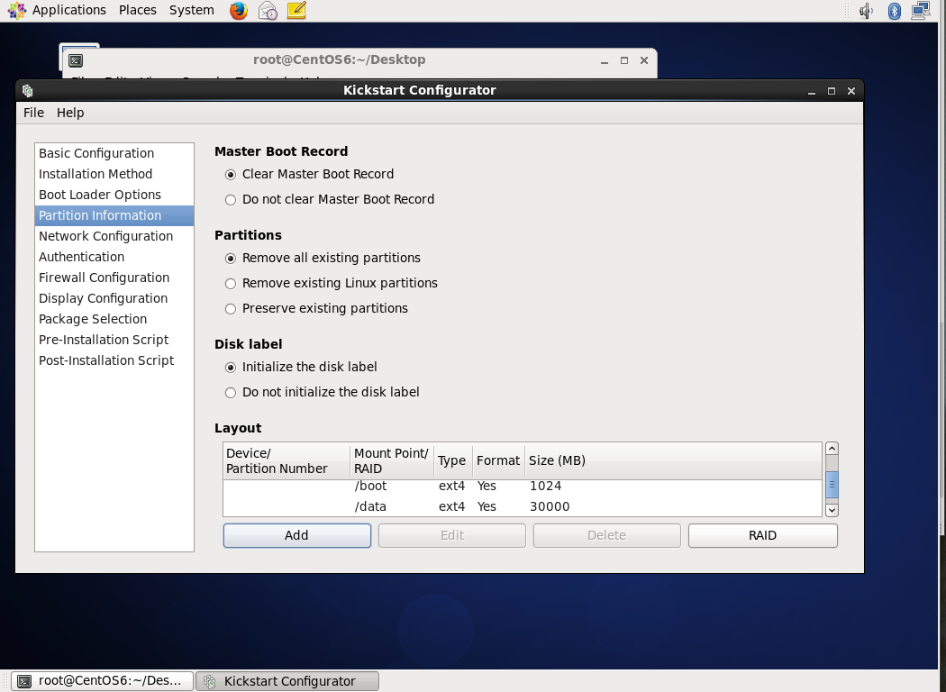The image size is (946, 692).
Task: Go to Firewall Configuration section
Action: point(114,278)
